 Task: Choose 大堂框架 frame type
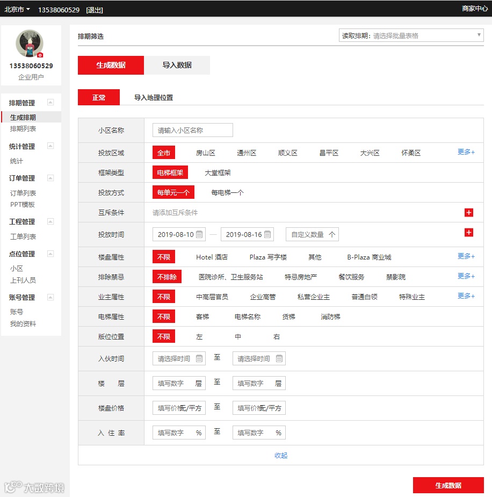(x=218, y=173)
